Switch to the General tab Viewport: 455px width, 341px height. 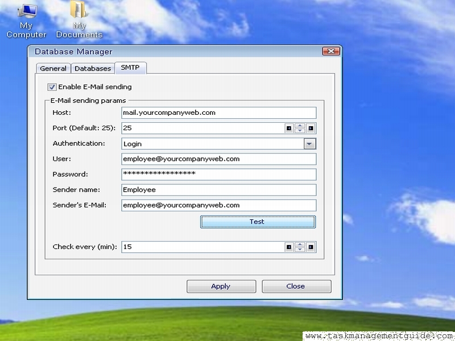pyautogui.click(x=53, y=68)
